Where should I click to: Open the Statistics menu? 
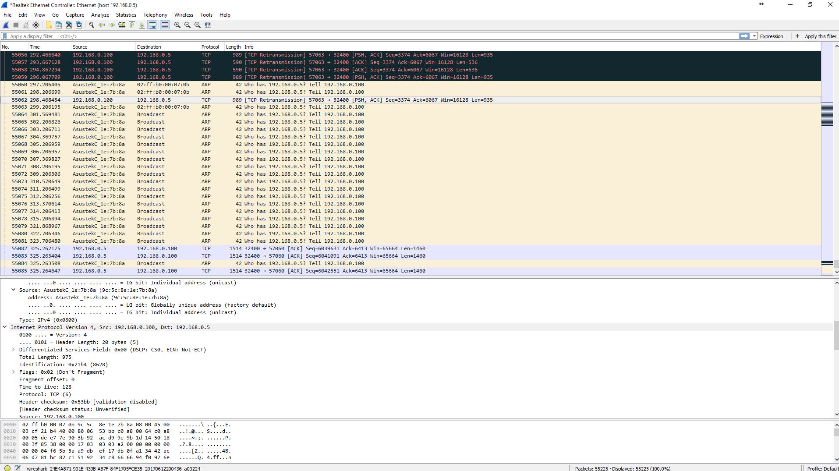point(126,14)
